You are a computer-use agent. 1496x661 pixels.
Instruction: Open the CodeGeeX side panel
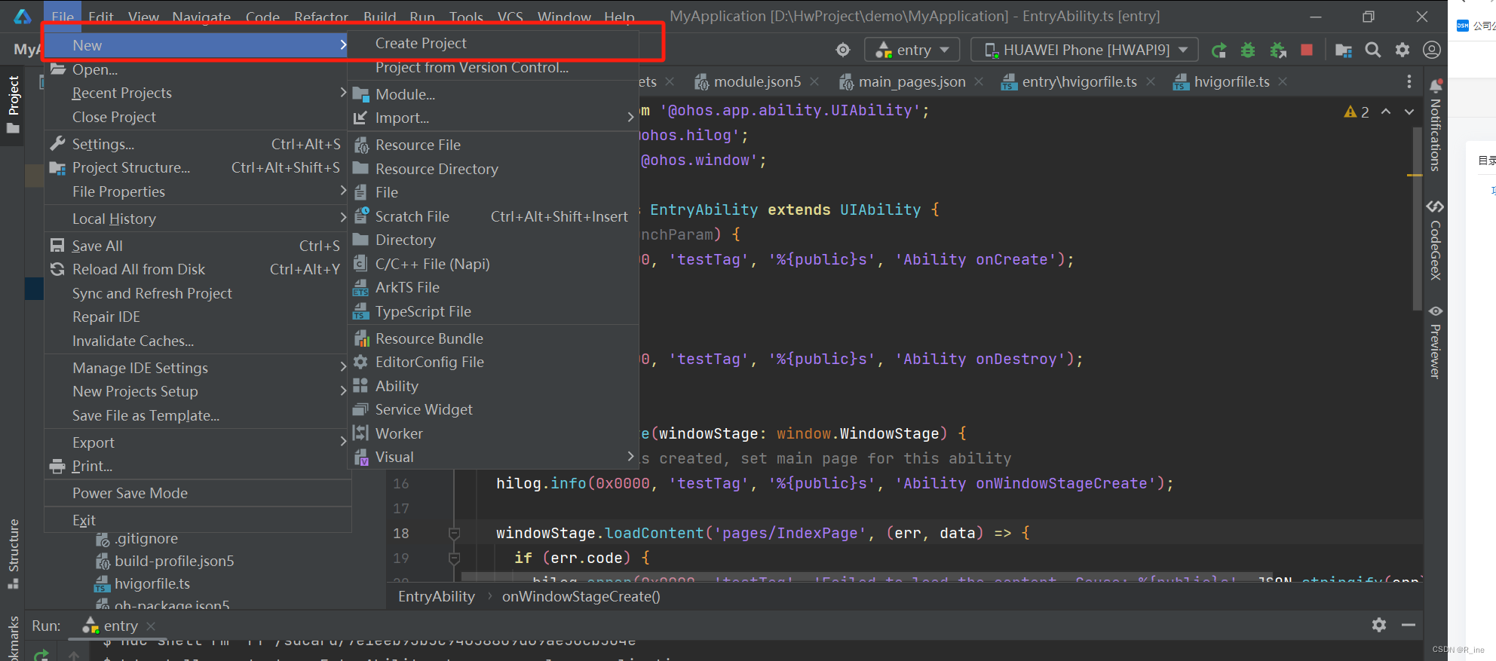click(1436, 240)
